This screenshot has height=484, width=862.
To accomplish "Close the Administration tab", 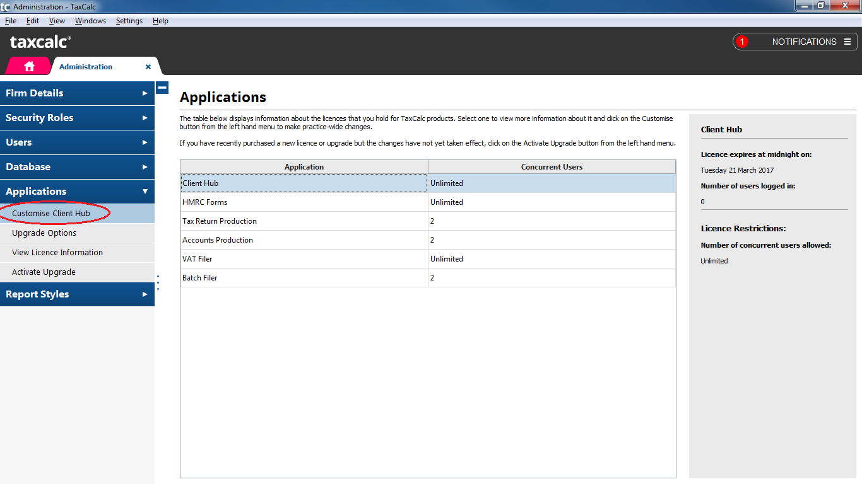I will coord(148,67).
